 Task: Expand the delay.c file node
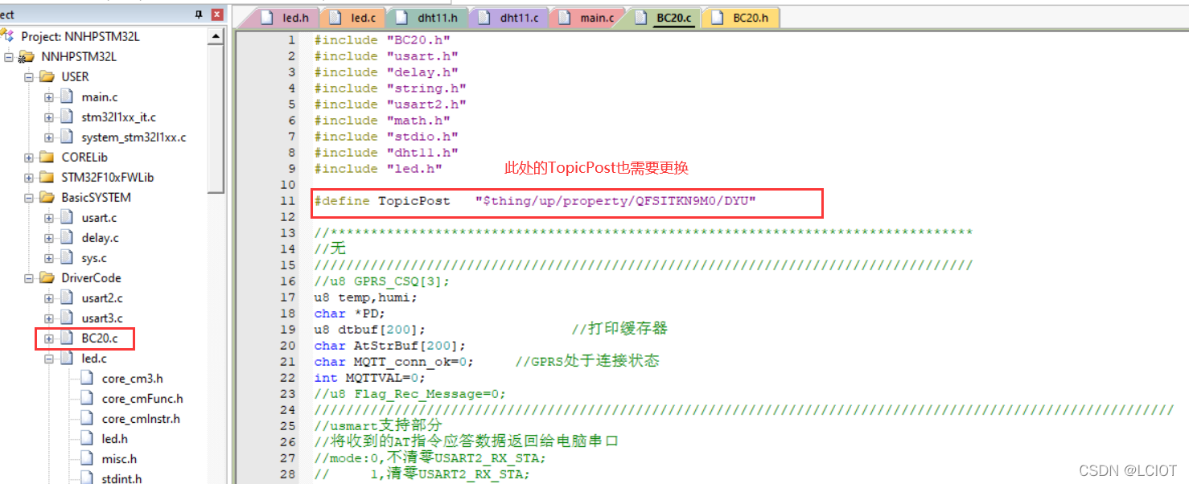49,238
